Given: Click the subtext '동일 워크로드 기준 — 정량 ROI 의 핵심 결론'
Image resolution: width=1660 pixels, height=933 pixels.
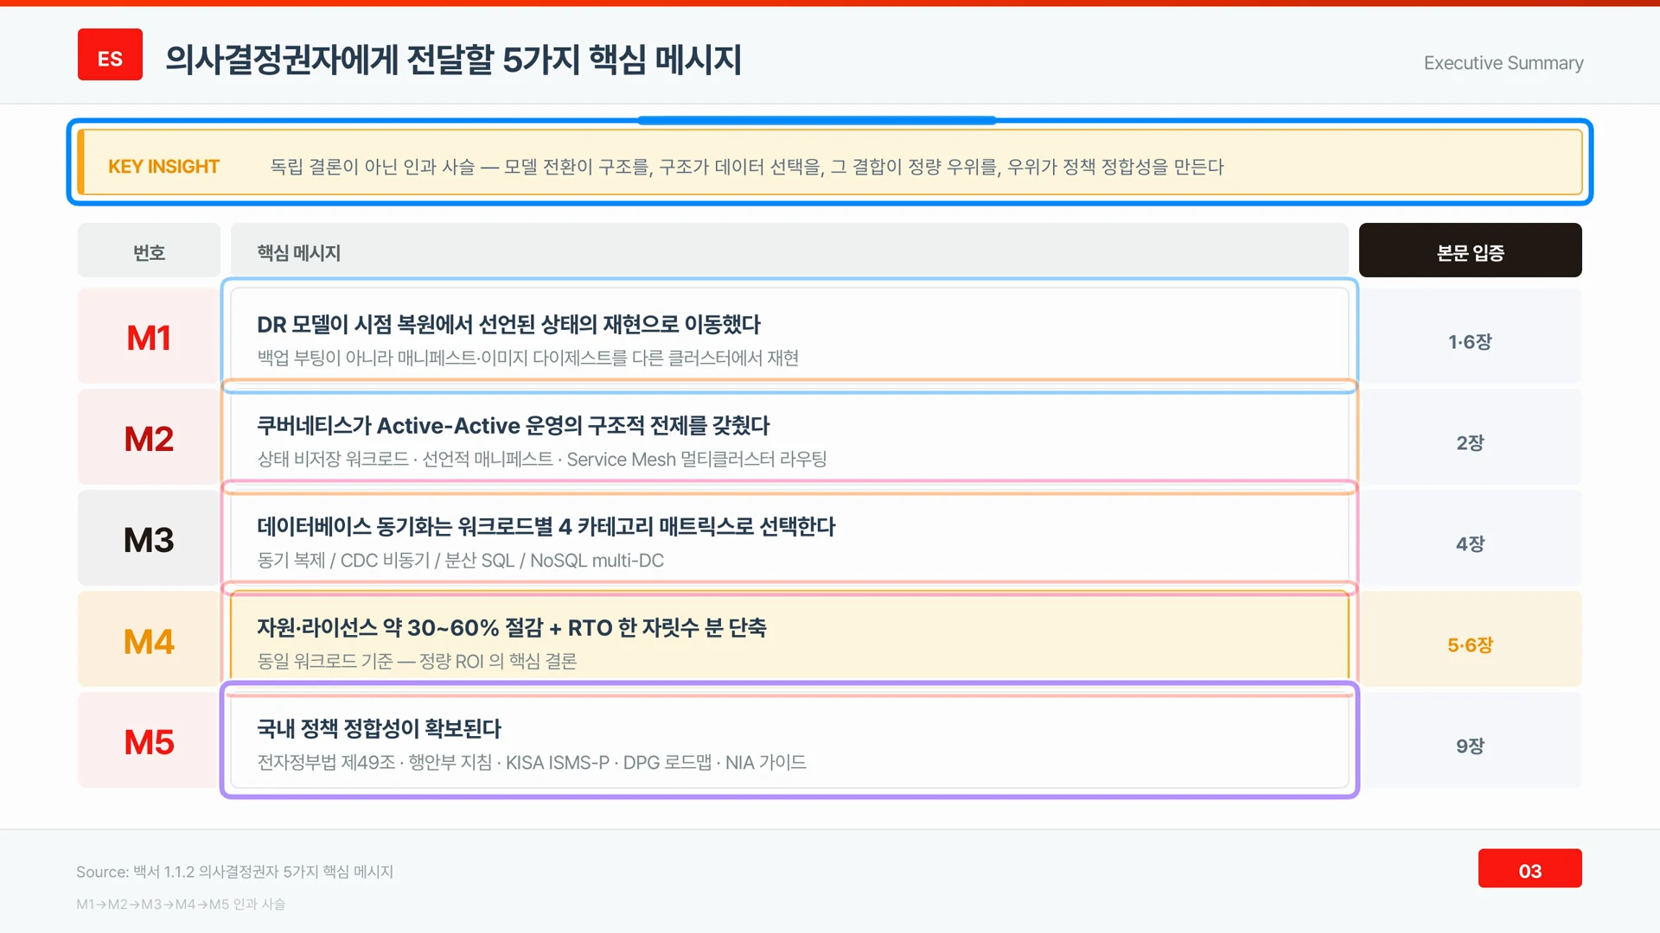Looking at the screenshot, I should [417, 661].
